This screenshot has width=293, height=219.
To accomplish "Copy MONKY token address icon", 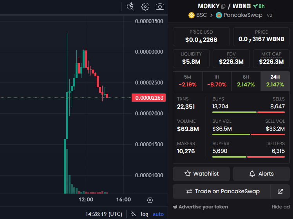I will (x=223, y=6).
